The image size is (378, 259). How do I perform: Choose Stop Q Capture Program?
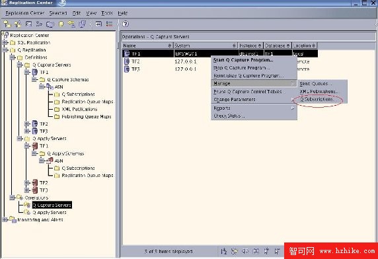254,68
